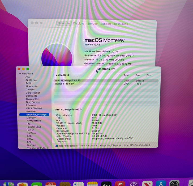Switch to Overview tab in About This Mac
The height and width of the screenshot is (186, 193).
tap(64, 23)
